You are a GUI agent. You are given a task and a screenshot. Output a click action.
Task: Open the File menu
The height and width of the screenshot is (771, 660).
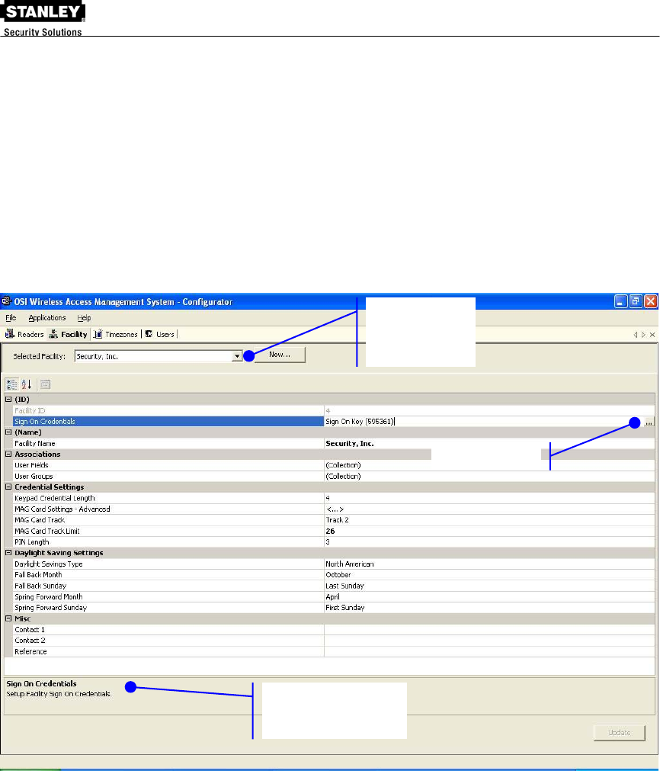pos(11,318)
